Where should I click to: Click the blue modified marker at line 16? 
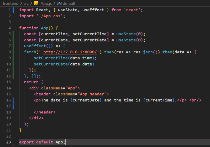[13, 103]
